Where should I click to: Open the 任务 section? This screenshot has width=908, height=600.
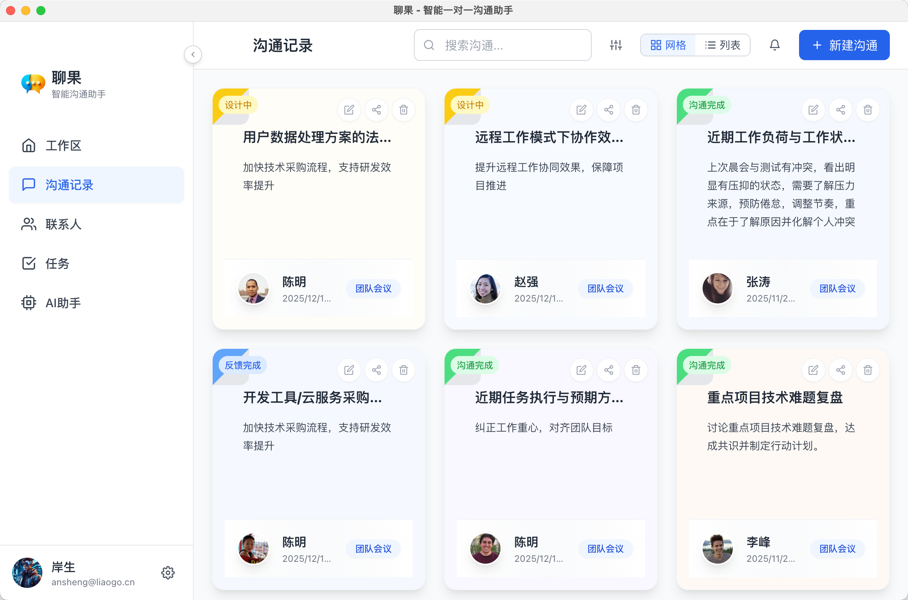[57, 263]
